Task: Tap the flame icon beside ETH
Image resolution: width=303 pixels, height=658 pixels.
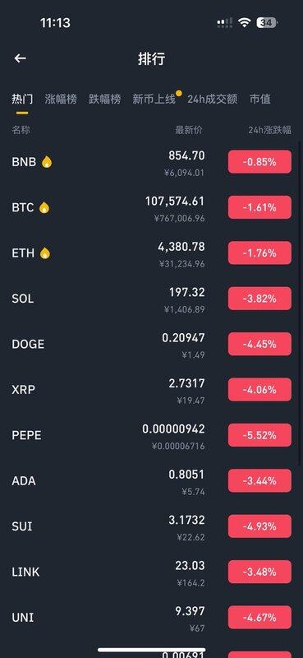Action: (x=45, y=253)
